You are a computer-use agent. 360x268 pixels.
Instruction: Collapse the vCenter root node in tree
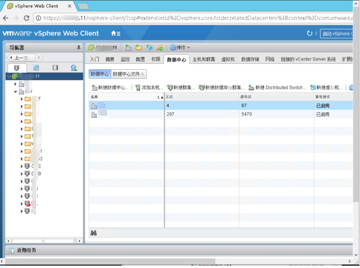9,77
